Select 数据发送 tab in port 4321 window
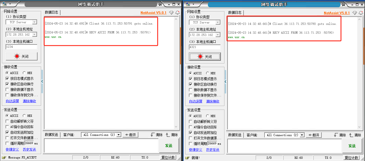The width and height of the screenshot is (365, 161). 235,135
